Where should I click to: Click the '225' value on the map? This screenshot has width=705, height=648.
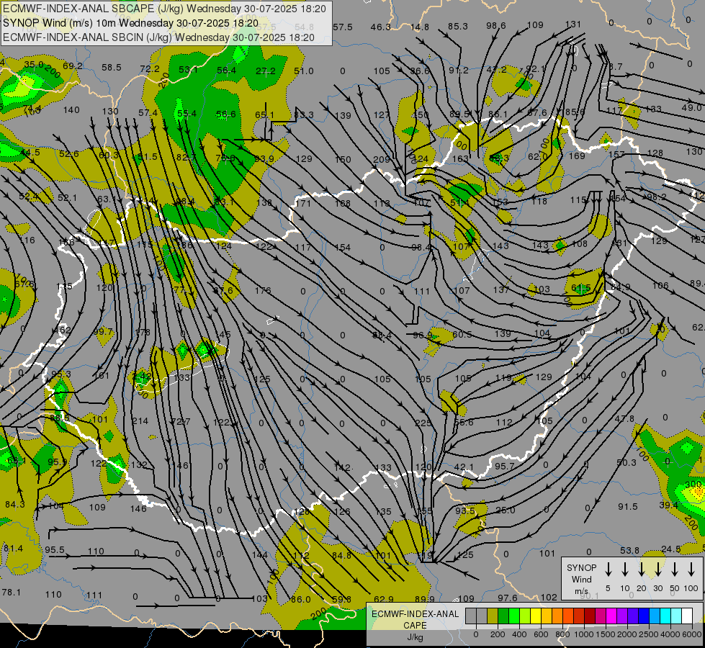point(423,423)
